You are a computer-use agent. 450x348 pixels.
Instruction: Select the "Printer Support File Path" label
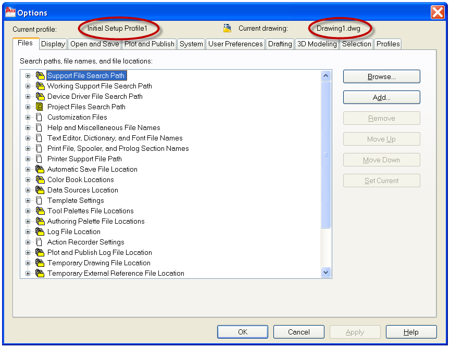(x=84, y=159)
